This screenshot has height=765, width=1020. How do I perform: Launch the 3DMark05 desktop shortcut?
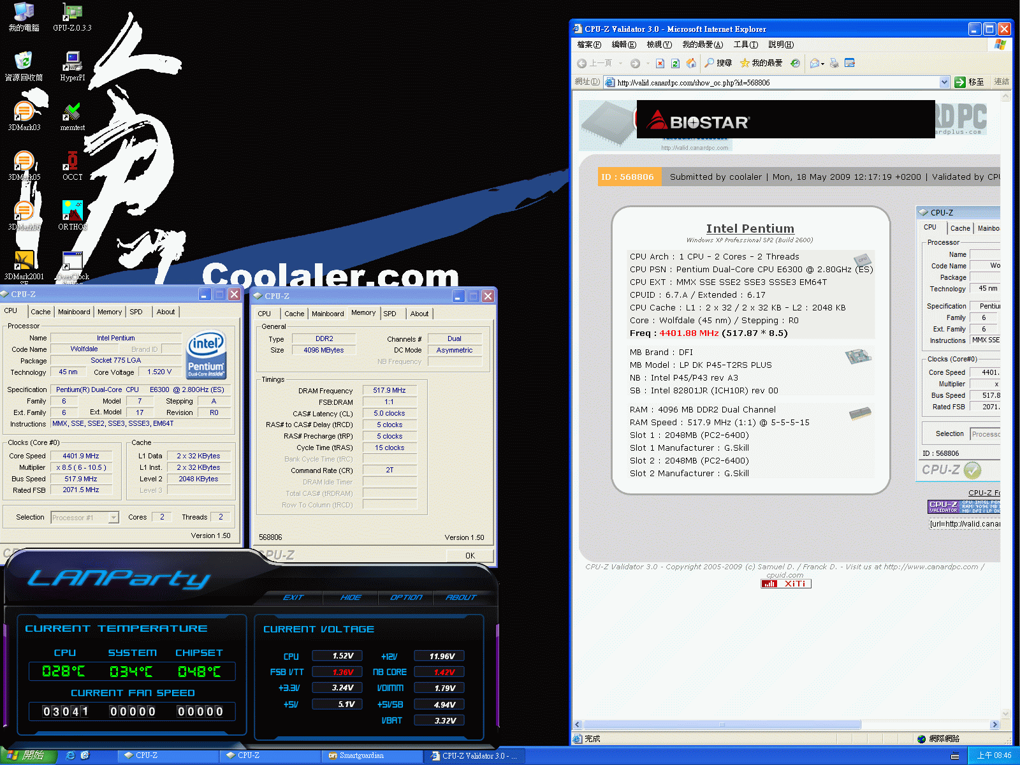(24, 166)
